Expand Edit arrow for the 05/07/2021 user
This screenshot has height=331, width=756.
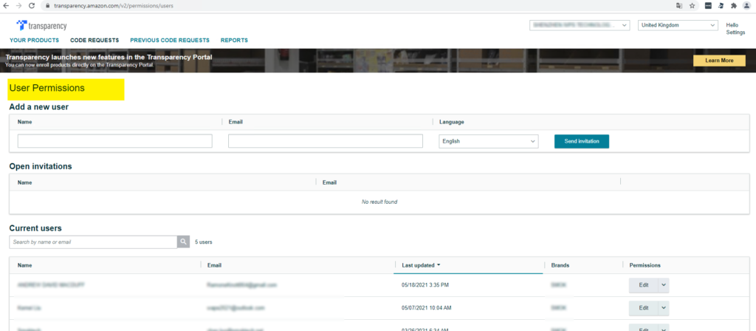[664, 308]
